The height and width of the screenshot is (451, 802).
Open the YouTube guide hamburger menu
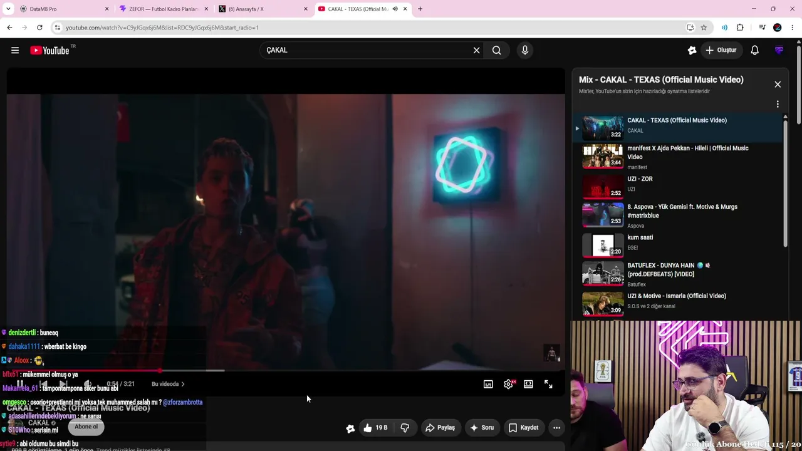[15, 50]
